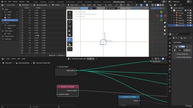Select solid viewport shading mode
The height and width of the screenshot is (108, 193).
point(158,5)
